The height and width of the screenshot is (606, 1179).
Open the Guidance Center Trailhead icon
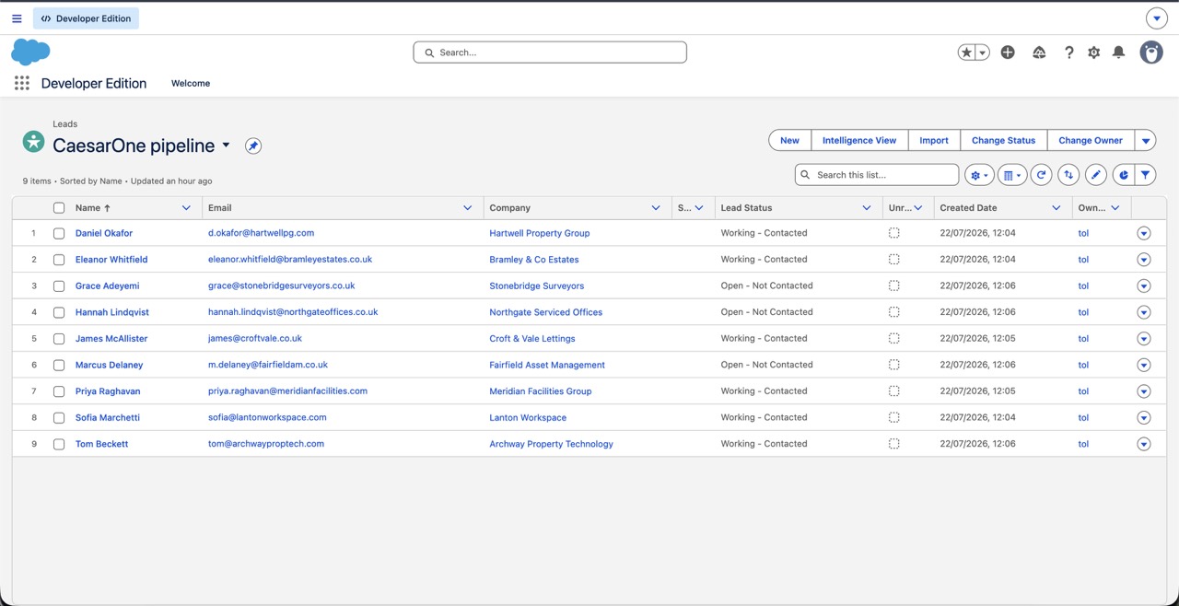pos(1039,52)
